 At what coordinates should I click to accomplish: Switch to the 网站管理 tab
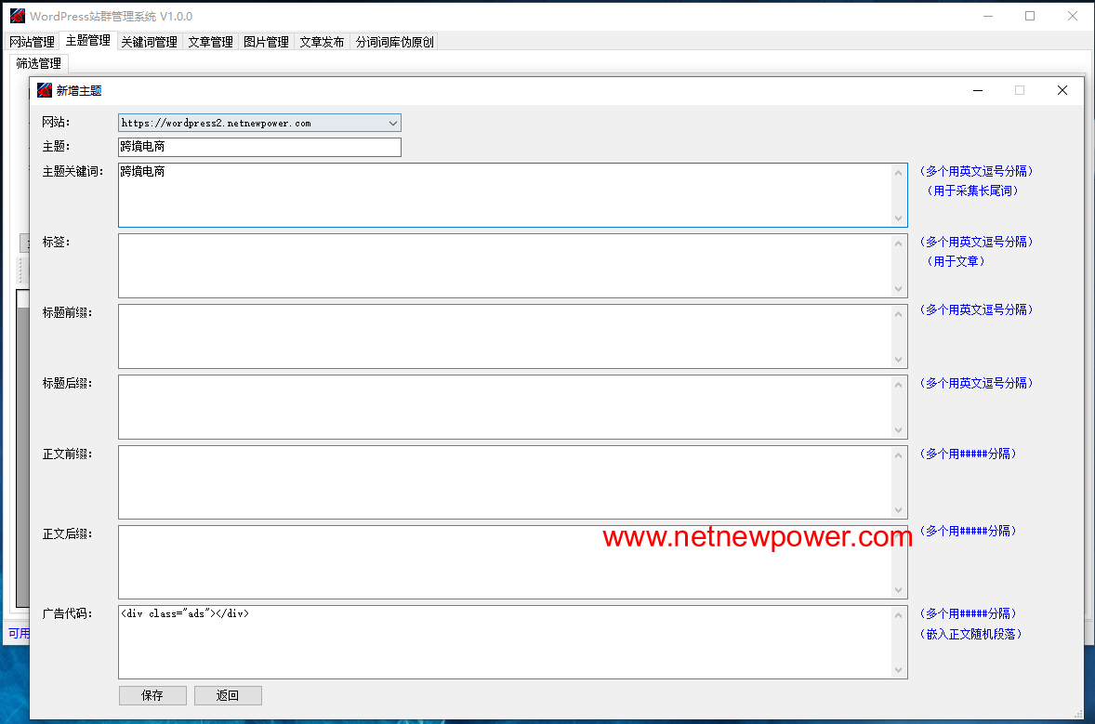tap(33, 42)
